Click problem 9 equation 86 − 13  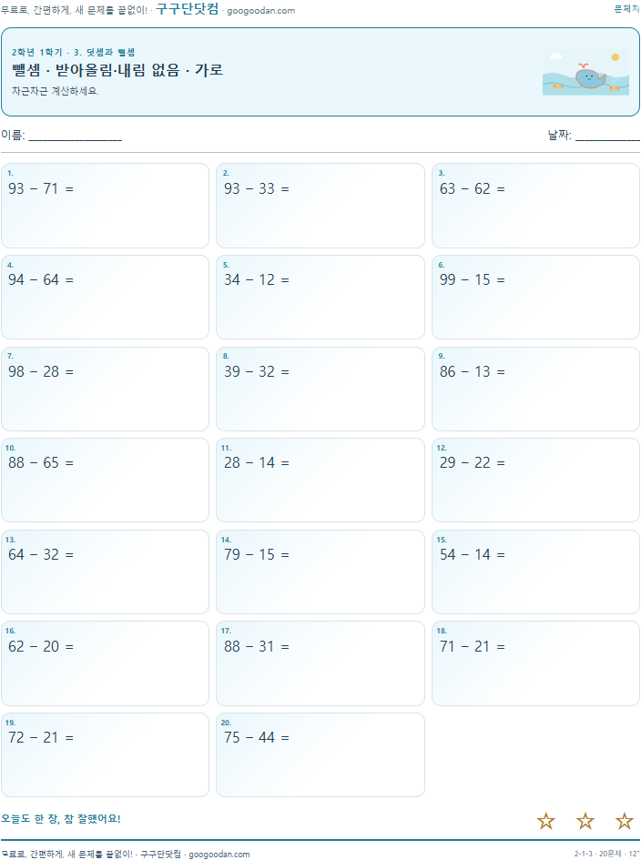click(x=472, y=372)
